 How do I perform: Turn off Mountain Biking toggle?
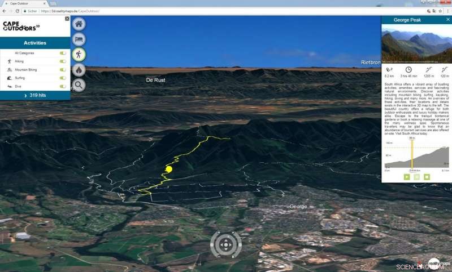tap(63, 70)
